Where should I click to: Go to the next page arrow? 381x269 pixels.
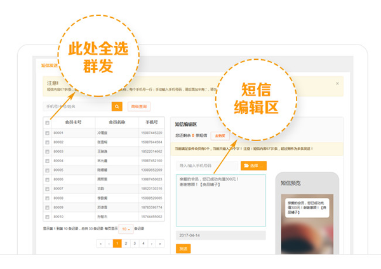151,244
